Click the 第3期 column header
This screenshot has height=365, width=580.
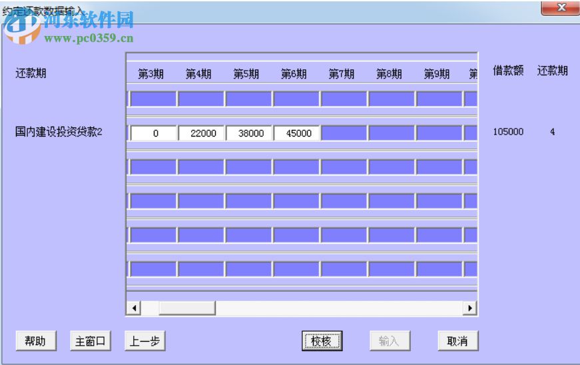[151, 74]
